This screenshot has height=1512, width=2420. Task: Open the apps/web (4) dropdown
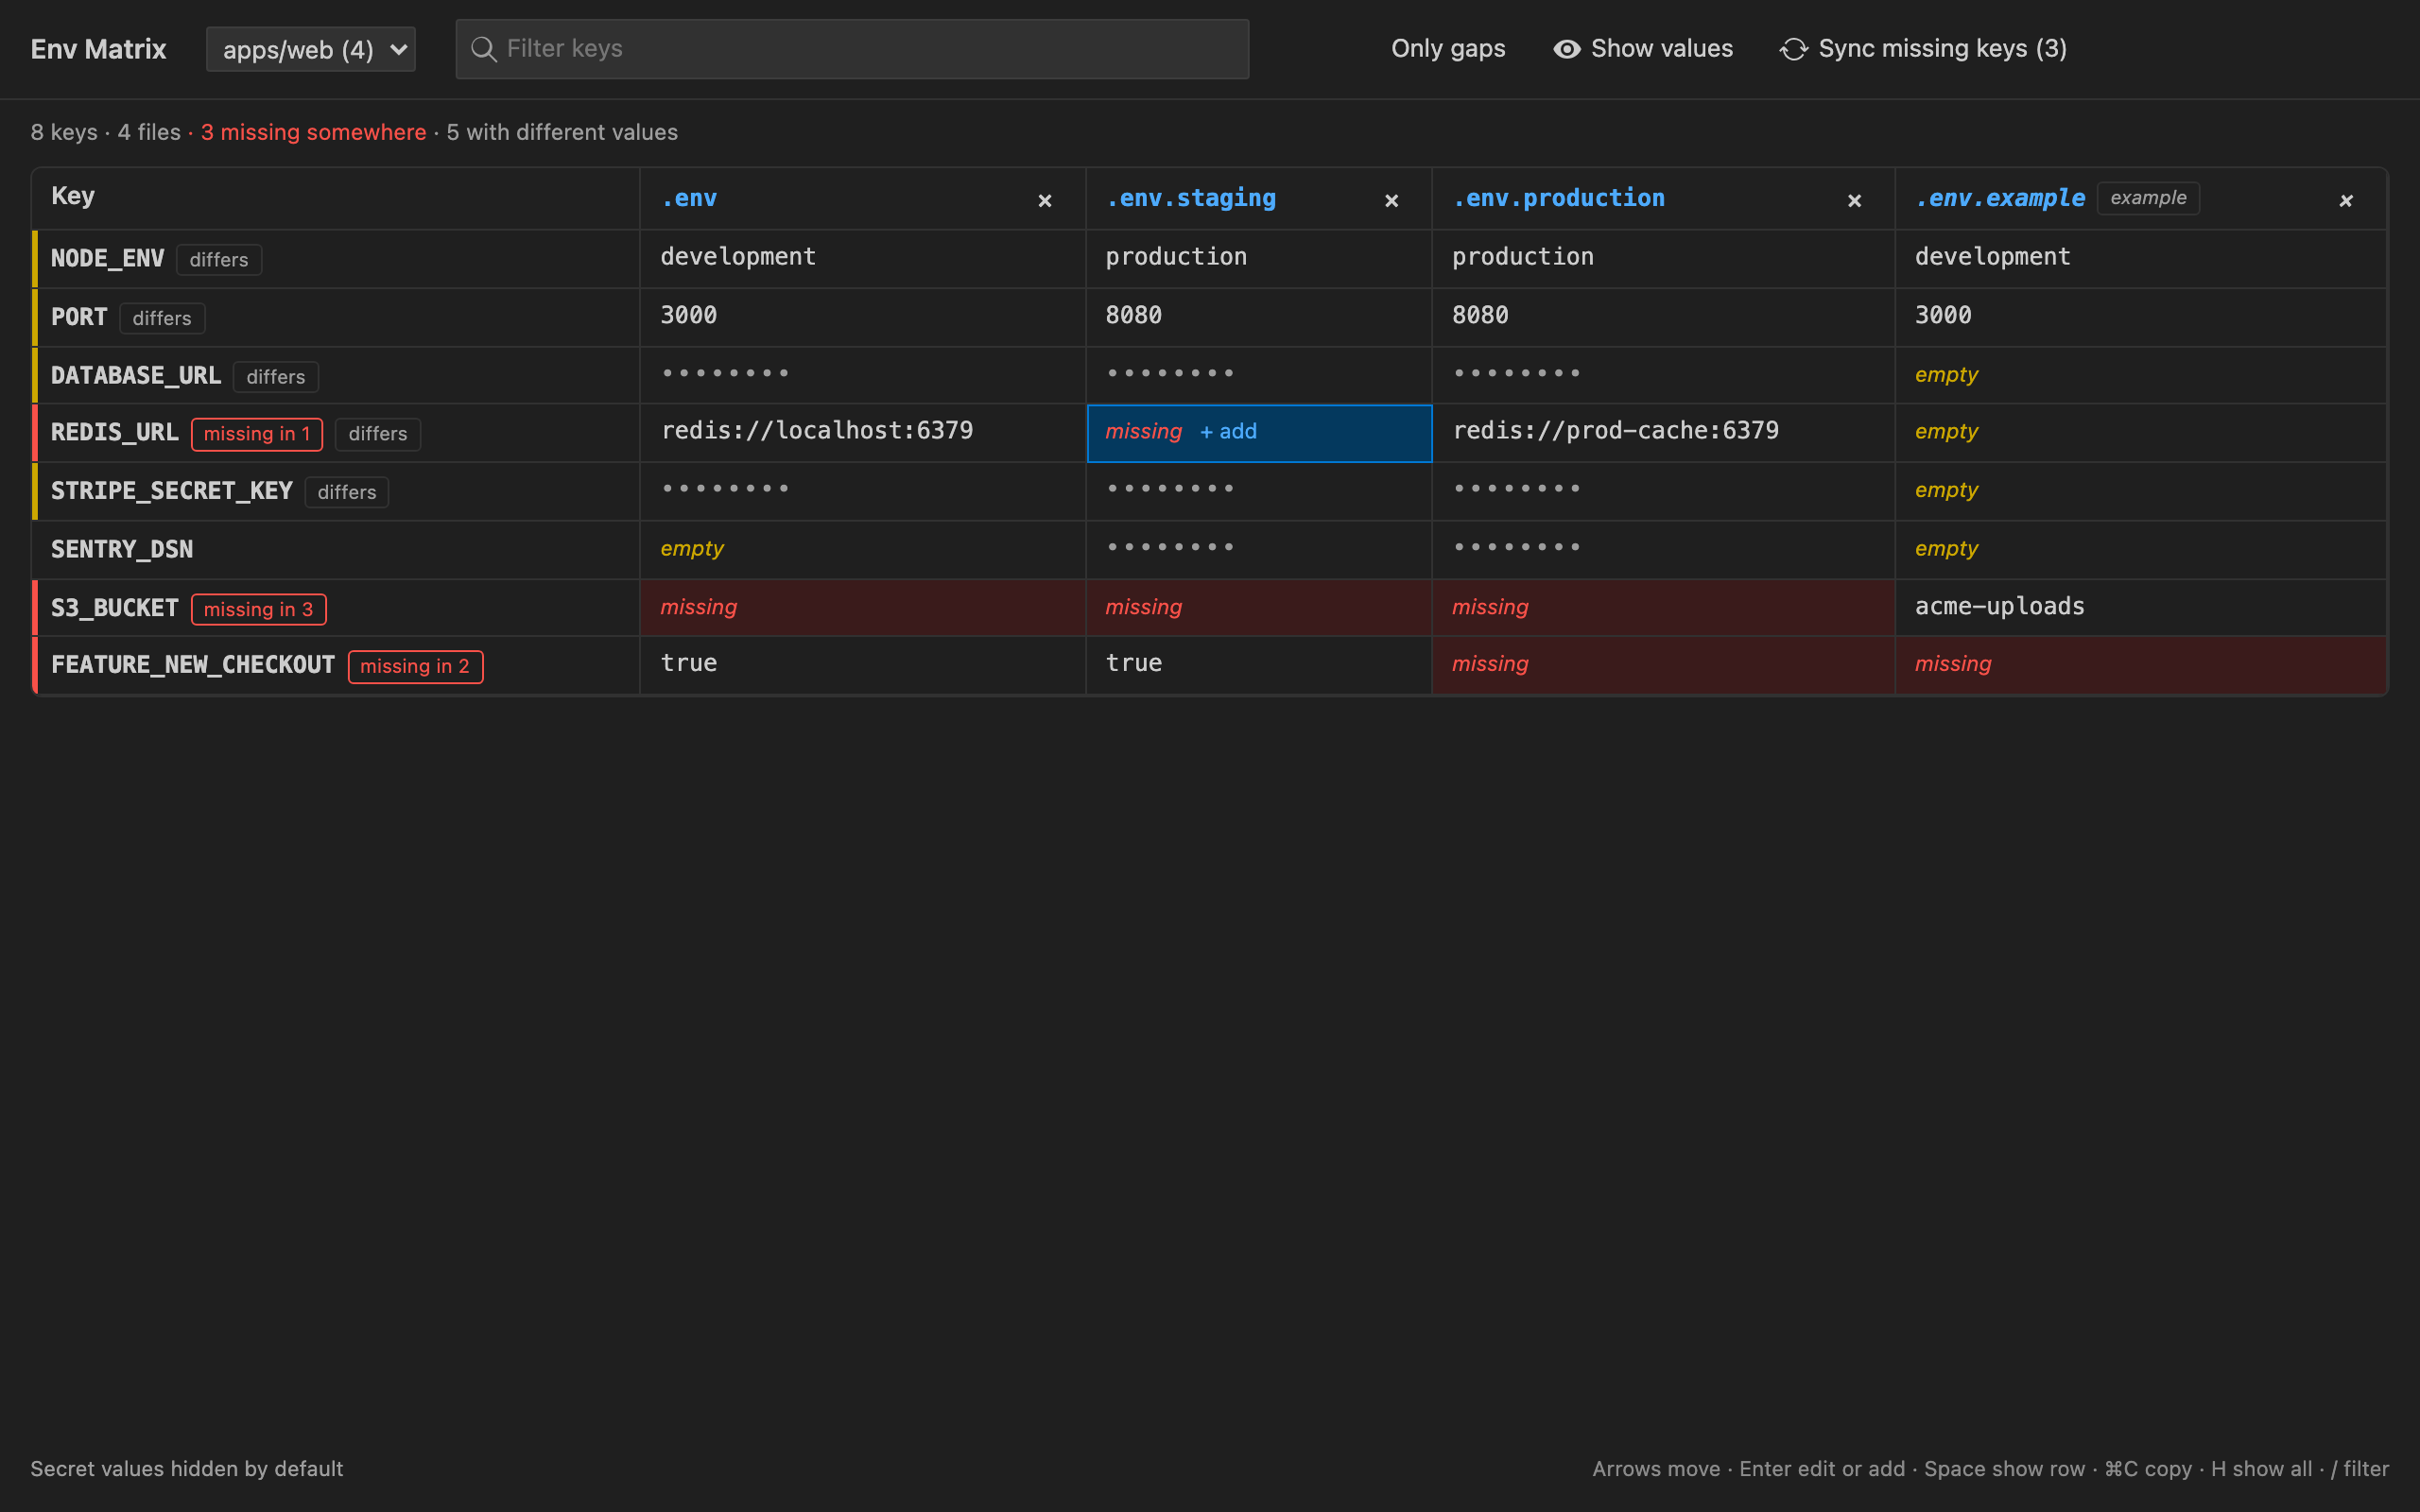(311, 49)
